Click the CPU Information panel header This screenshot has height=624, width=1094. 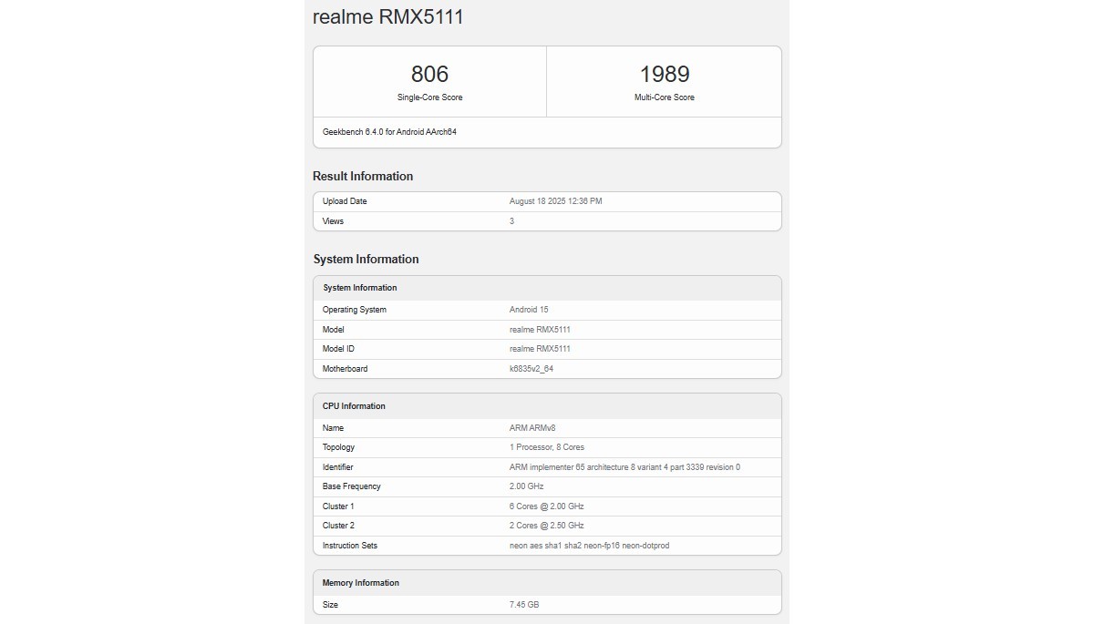356,405
